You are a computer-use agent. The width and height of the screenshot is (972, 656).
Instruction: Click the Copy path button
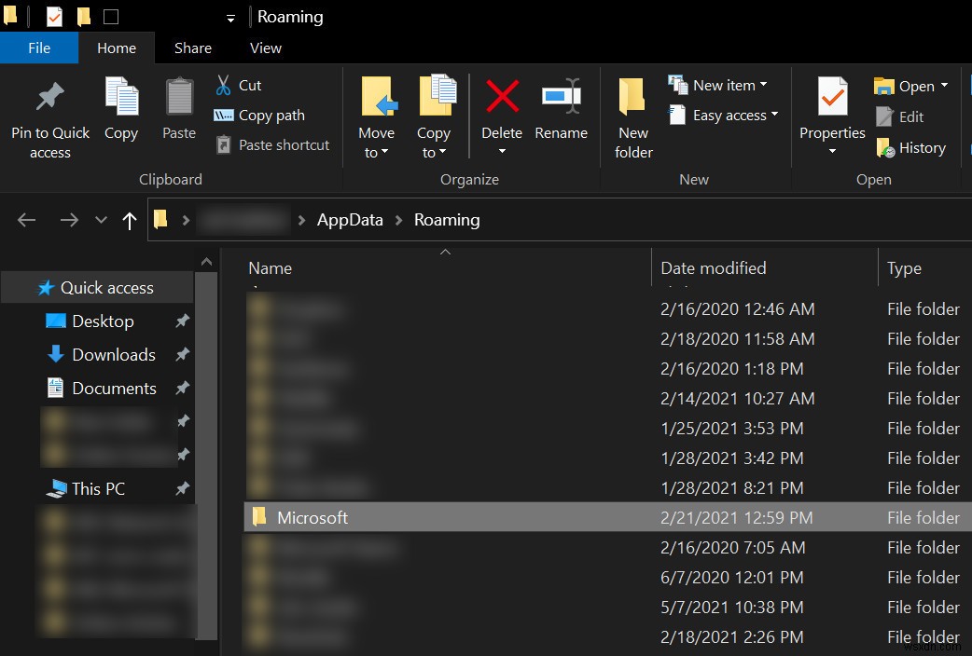click(259, 116)
